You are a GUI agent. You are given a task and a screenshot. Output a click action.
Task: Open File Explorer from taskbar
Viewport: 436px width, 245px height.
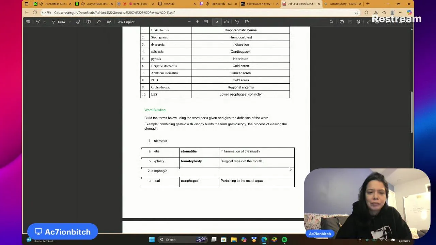click(234, 240)
